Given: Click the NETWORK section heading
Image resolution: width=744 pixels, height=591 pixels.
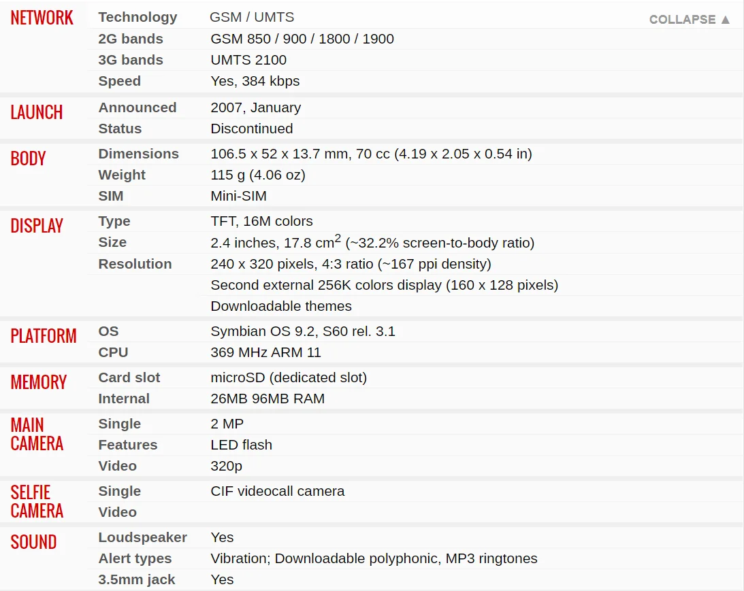Looking at the screenshot, I should click(42, 18).
